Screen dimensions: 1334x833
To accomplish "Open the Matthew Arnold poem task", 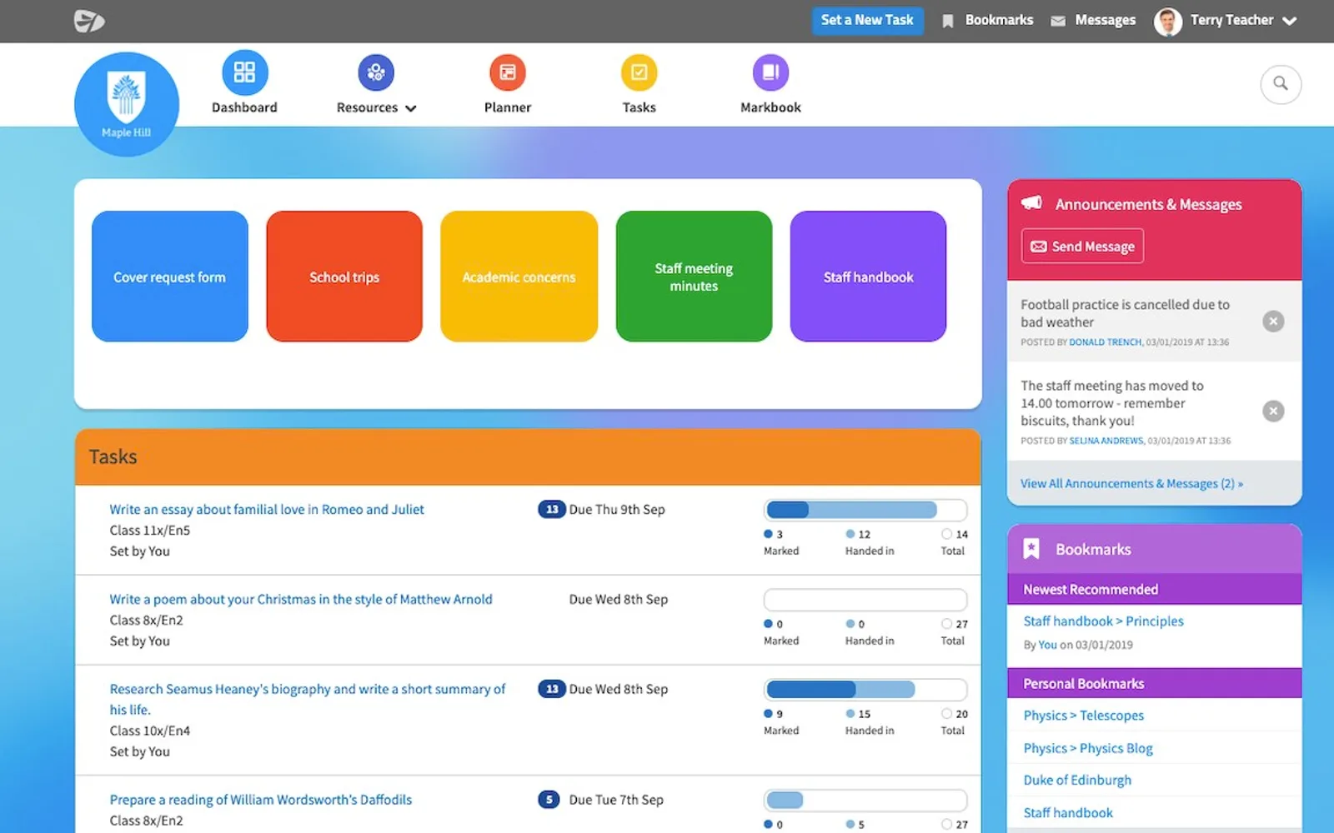I will tap(301, 599).
